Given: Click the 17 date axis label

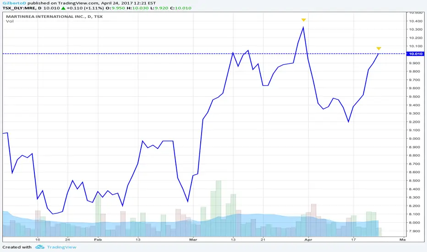Looking at the screenshot, I should [x=353, y=240].
